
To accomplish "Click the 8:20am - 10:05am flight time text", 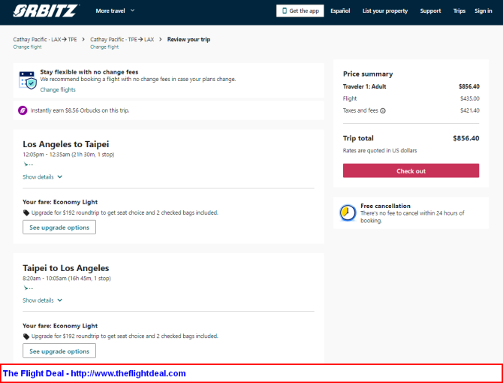I will pyautogui.click(x=67, y=278).
